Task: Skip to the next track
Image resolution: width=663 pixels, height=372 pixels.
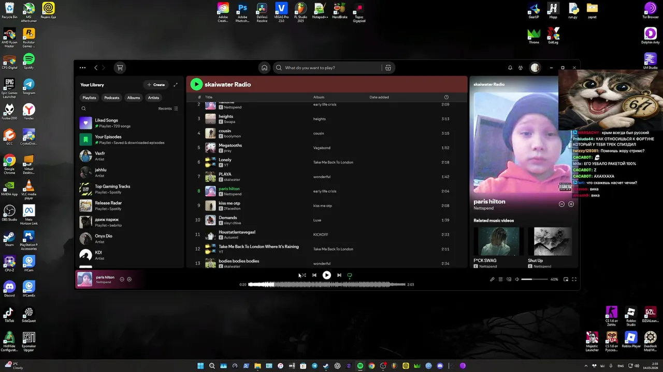Action: pos(339,275)
